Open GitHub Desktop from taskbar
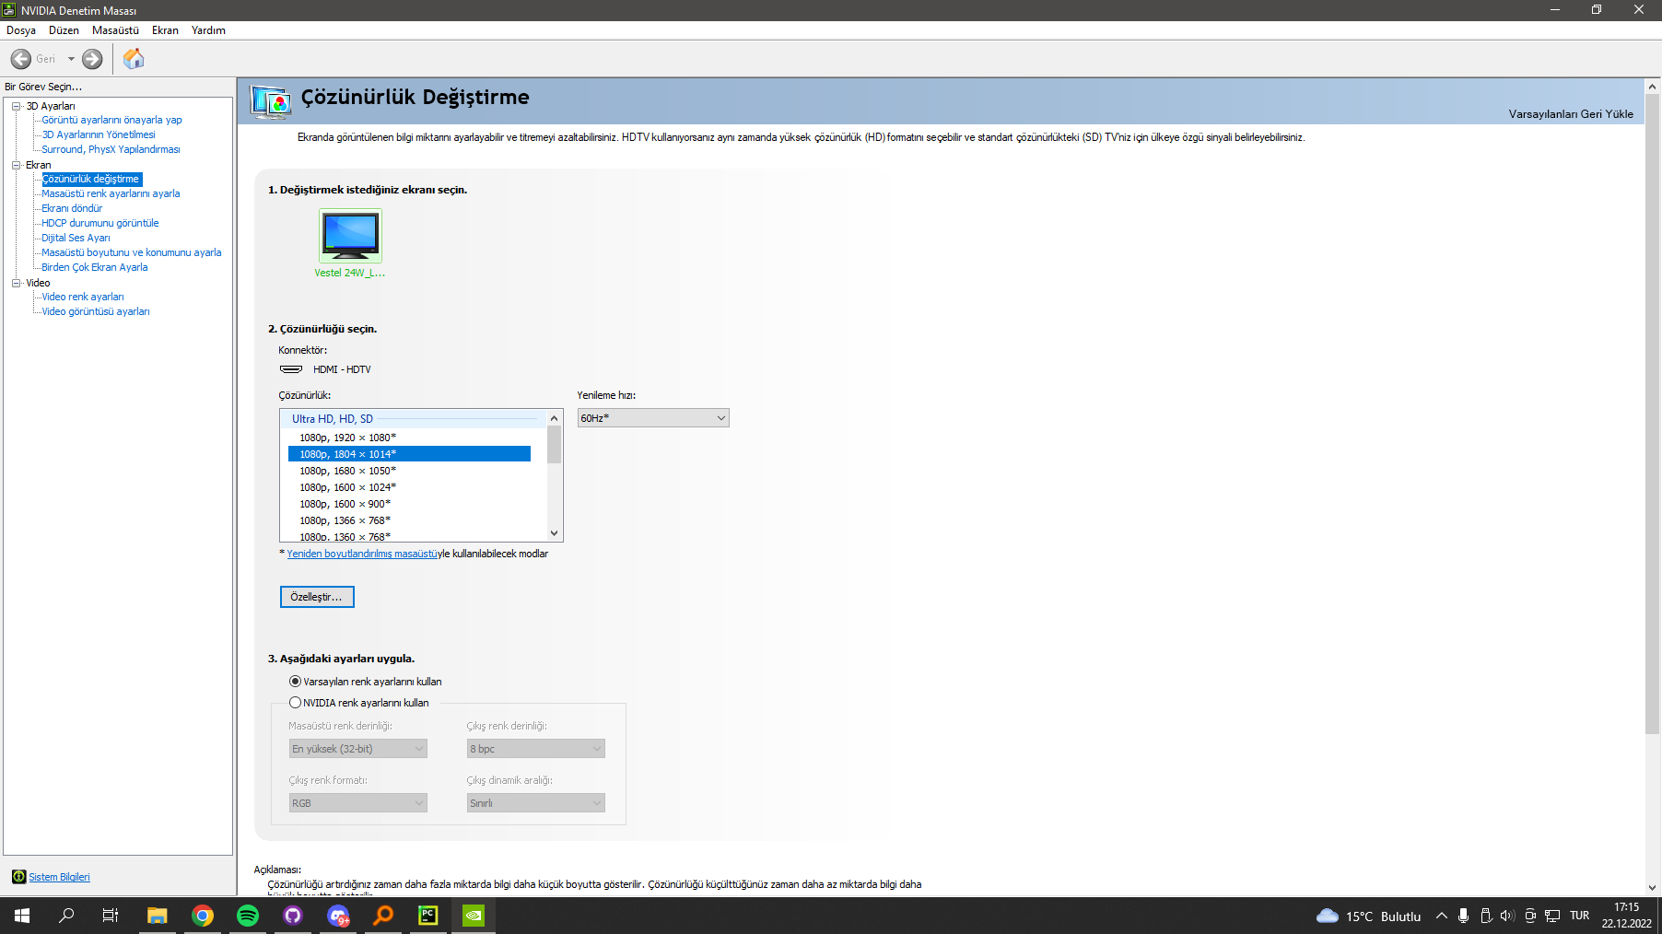Viewport: 1662px width, 934px height. click(293, 916)
